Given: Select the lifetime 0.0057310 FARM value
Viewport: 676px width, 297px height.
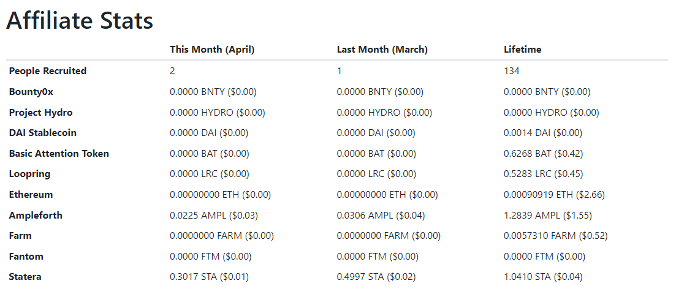Looking at the screenshot, I should tap(556, 236).
